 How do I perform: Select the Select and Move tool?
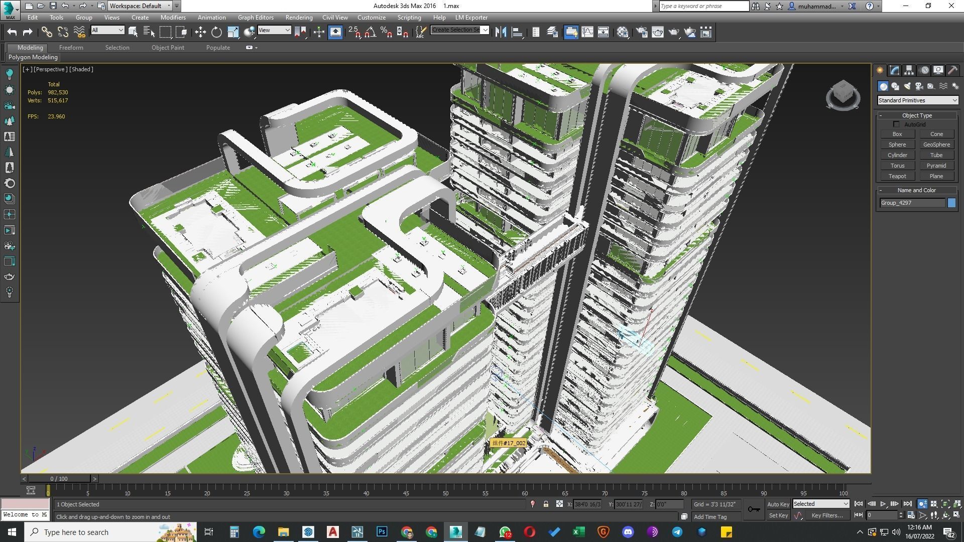coord(200,32)
